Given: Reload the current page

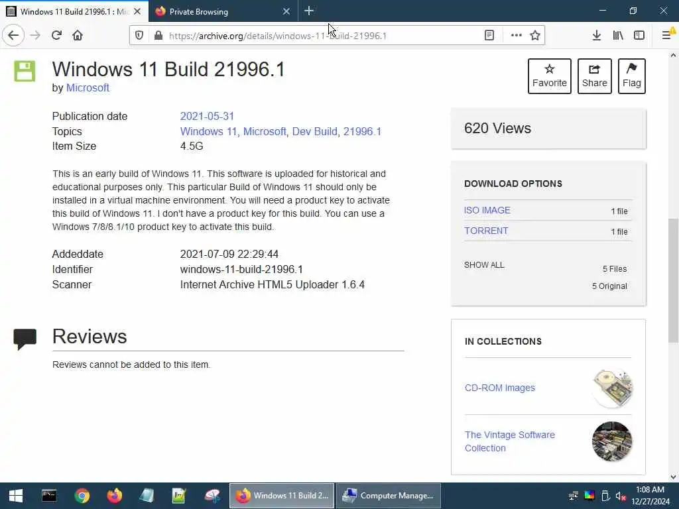Looking at the screenshot, I should [x=56, y=35].
